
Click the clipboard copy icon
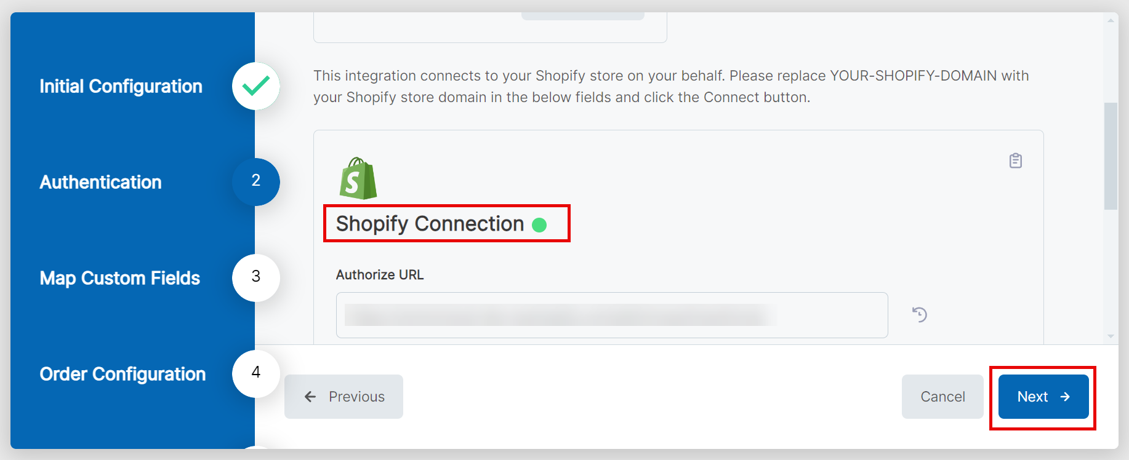tap(1016, 161)
